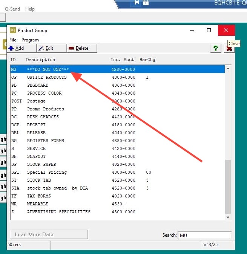Screen dimensions: 247x254
Task: Select the RC RUSH CHARGES row
Action: point(118,117)
